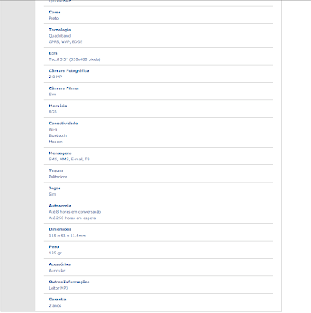Select the '2 anos' warranty value

(55, 306)
